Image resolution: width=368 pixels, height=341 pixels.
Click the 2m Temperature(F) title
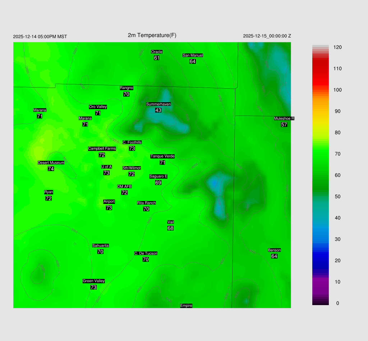(x=152, y=35)
